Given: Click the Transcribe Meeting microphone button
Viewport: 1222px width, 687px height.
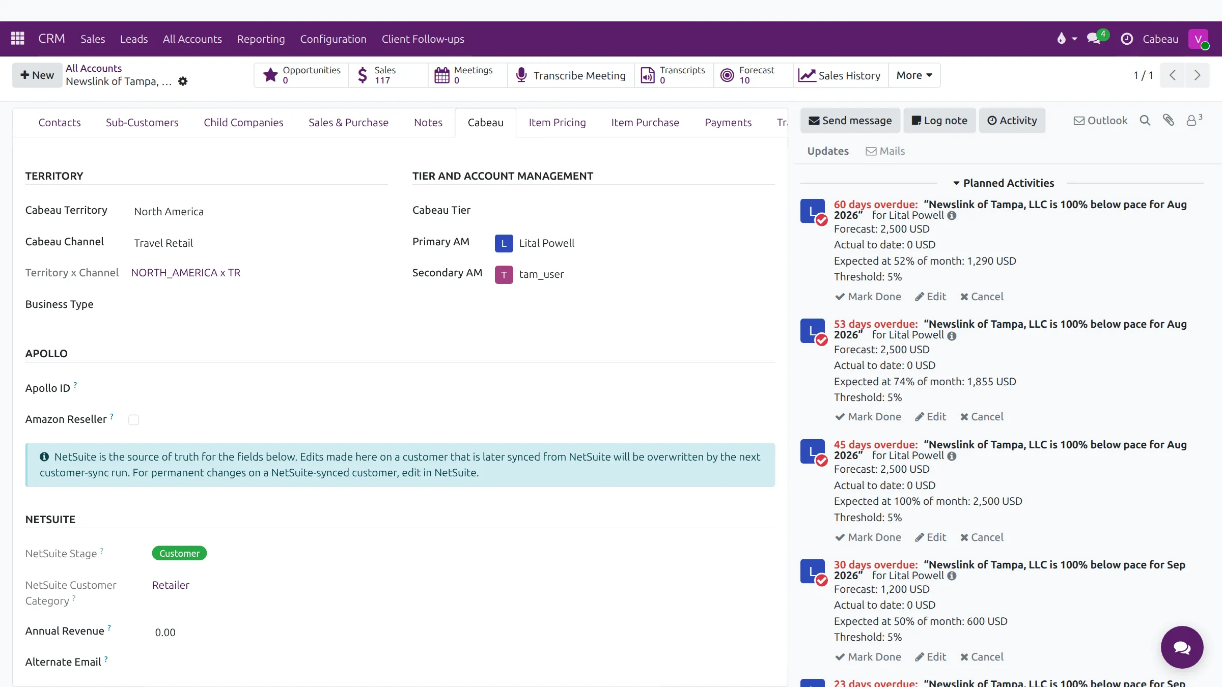Looking at the screenshot, I should (571, 75).
